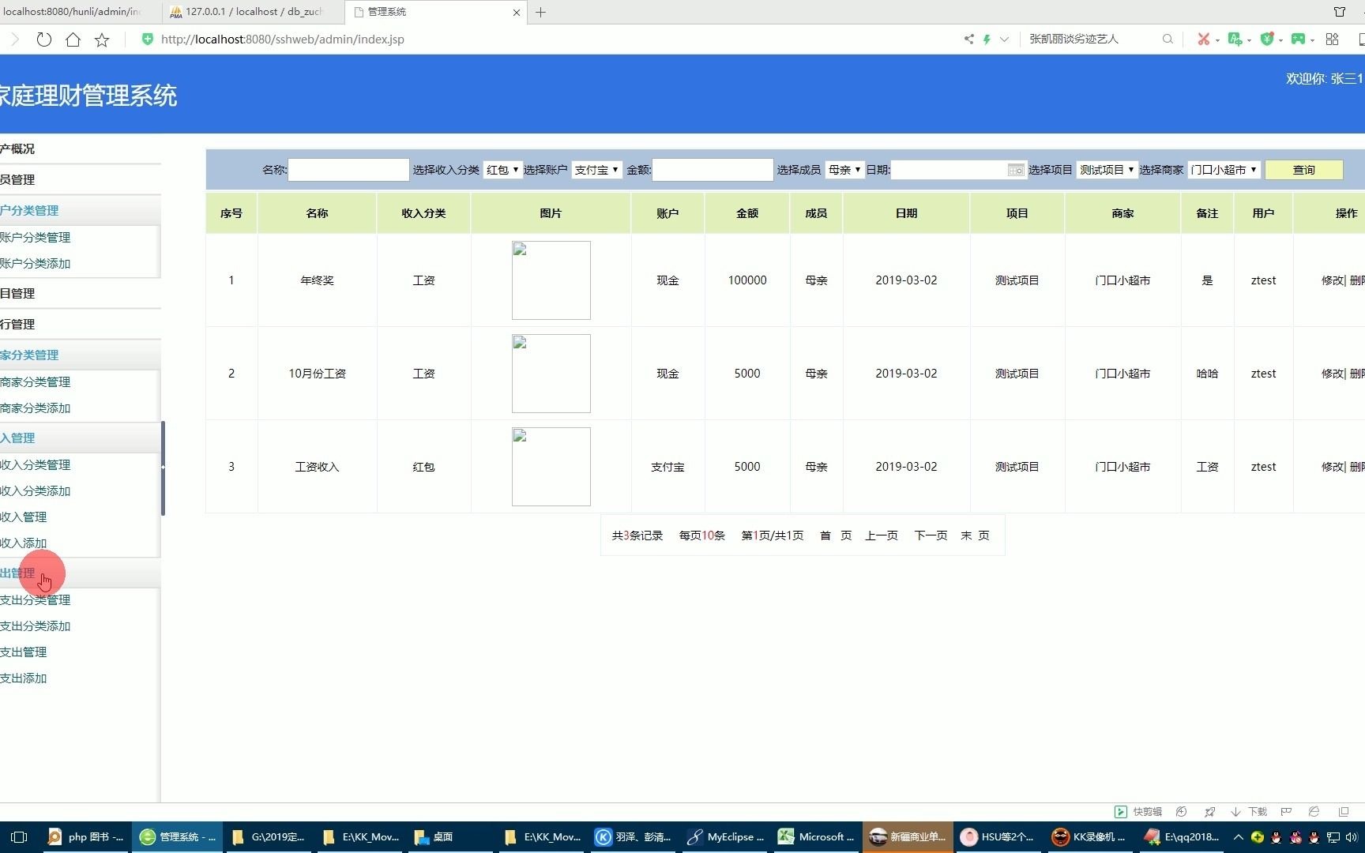This screenshot has width=1365, height=853.
Task: Click the 名称 search input field
Action: (x=348, y=170)
